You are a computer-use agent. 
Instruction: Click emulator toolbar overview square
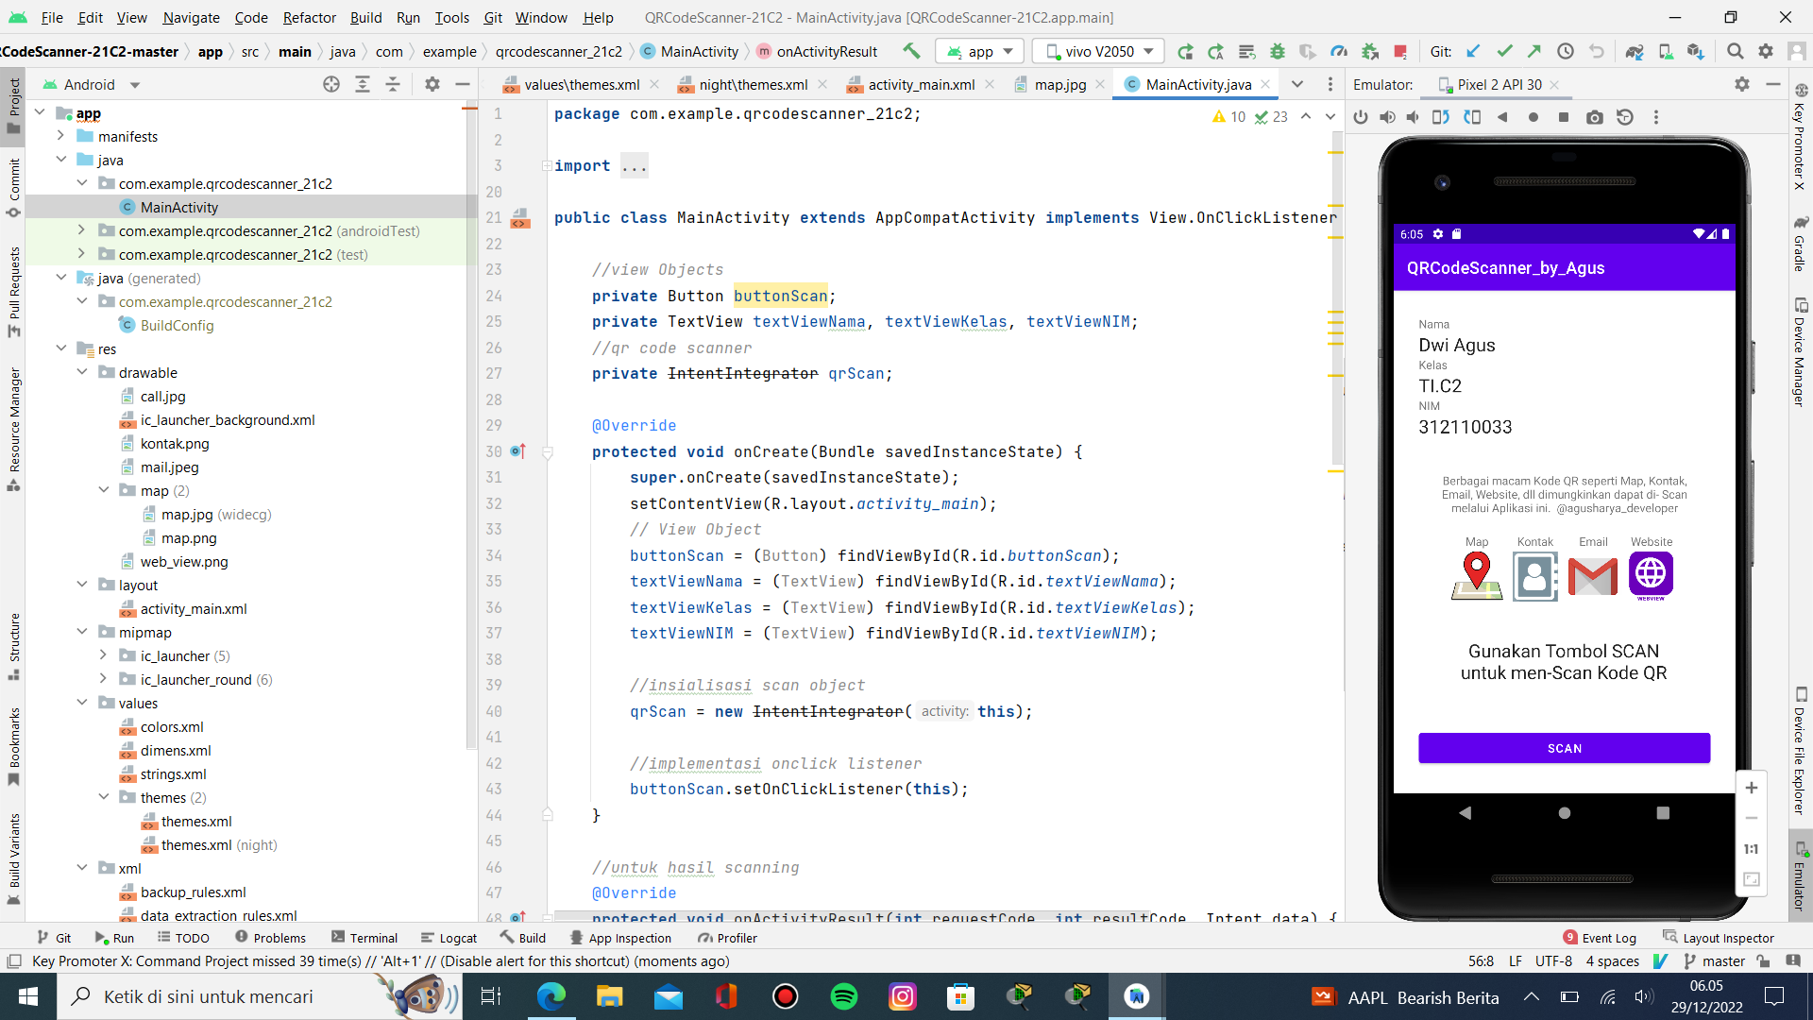point(1564,117)
